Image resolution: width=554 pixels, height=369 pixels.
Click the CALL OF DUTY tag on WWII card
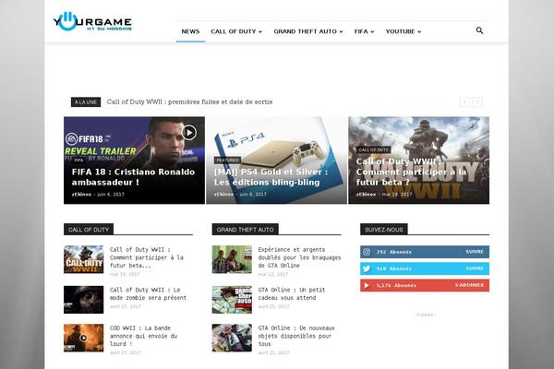click(x=373, y=149)
